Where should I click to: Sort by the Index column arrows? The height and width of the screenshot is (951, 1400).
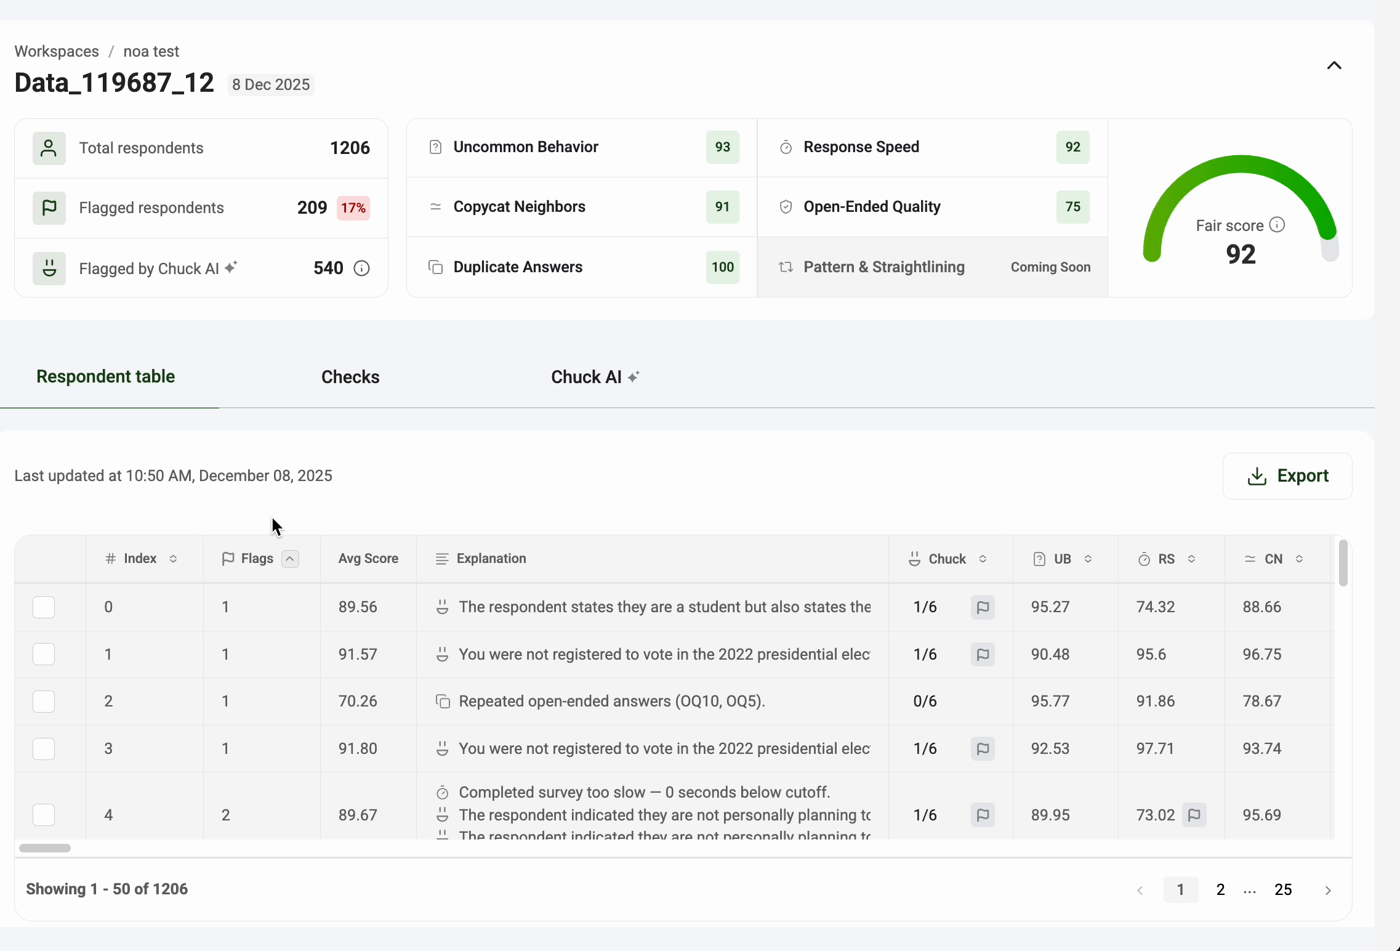point(174,559)
